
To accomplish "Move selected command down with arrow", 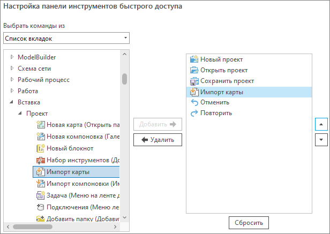I will click(x=321, y=139).
